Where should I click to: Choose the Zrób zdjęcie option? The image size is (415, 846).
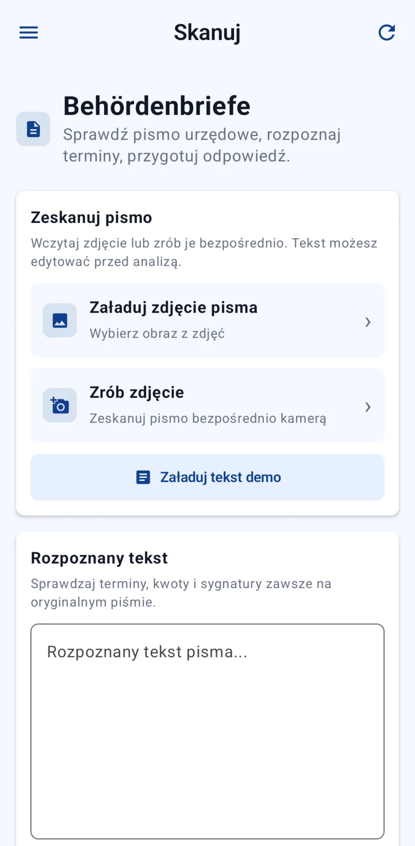tap(207, 405)
